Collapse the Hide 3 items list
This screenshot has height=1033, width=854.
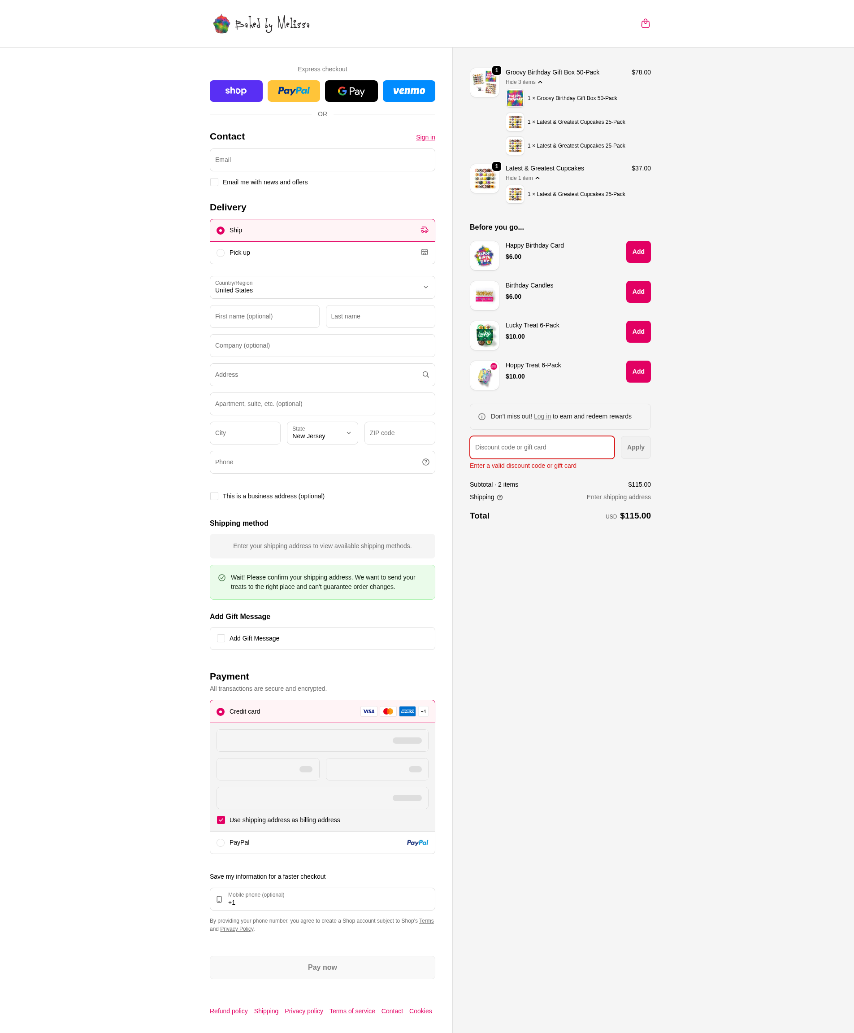(524, 82)
